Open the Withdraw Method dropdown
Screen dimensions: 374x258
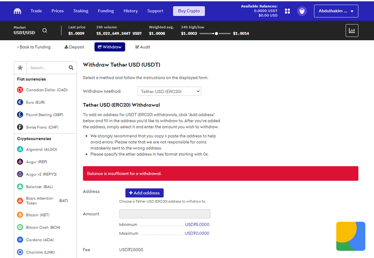[169, 91]
